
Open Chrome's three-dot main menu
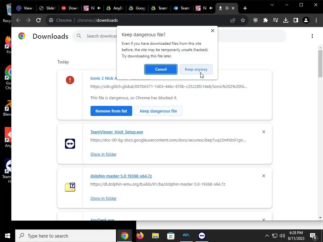pos(316,20)
